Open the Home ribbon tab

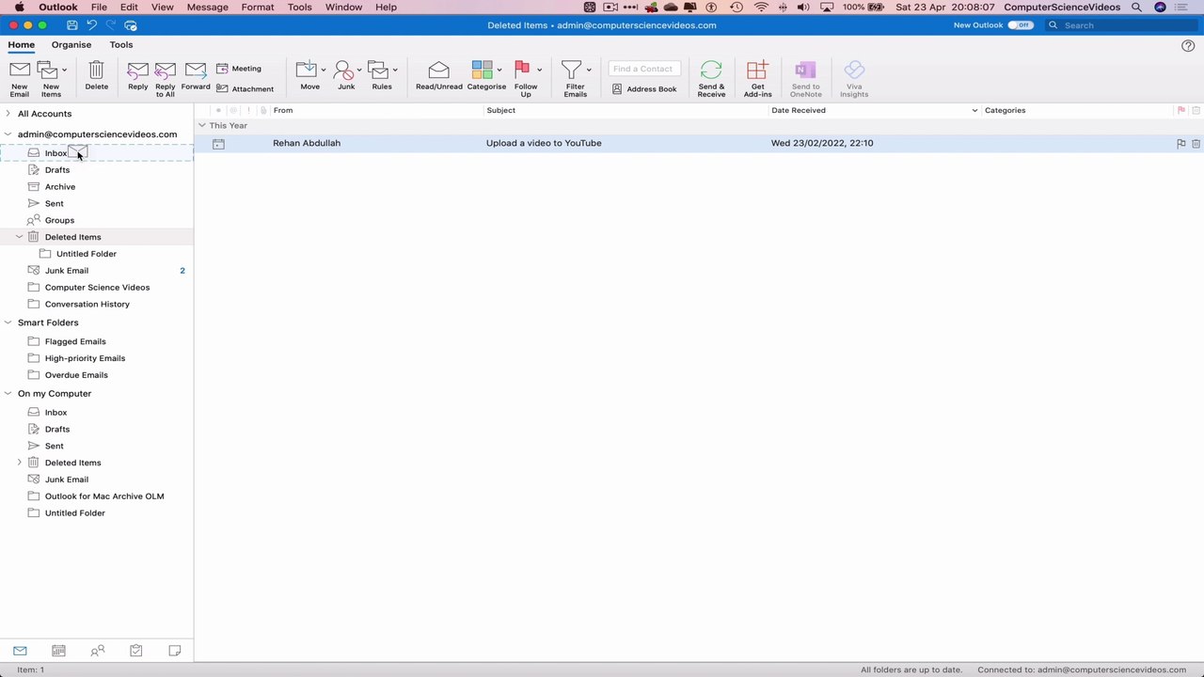pos(21,45)
